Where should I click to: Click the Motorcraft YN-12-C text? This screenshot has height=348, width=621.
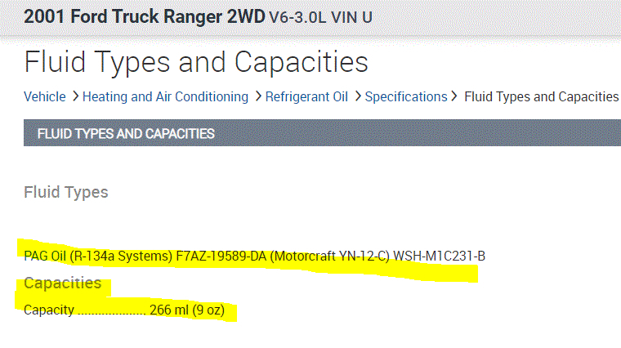coord(329,256)
